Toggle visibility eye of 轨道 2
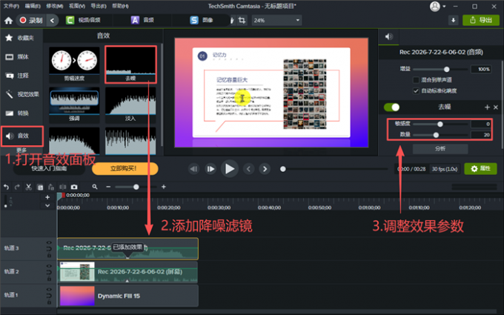 pos(49,266)
